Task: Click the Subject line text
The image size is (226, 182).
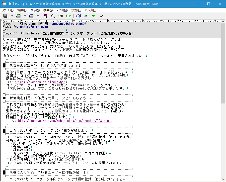Action: (x=76, y=33)
